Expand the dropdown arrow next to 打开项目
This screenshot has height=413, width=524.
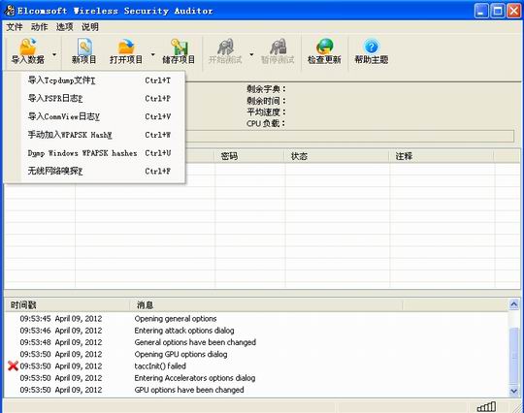(152, 54)
